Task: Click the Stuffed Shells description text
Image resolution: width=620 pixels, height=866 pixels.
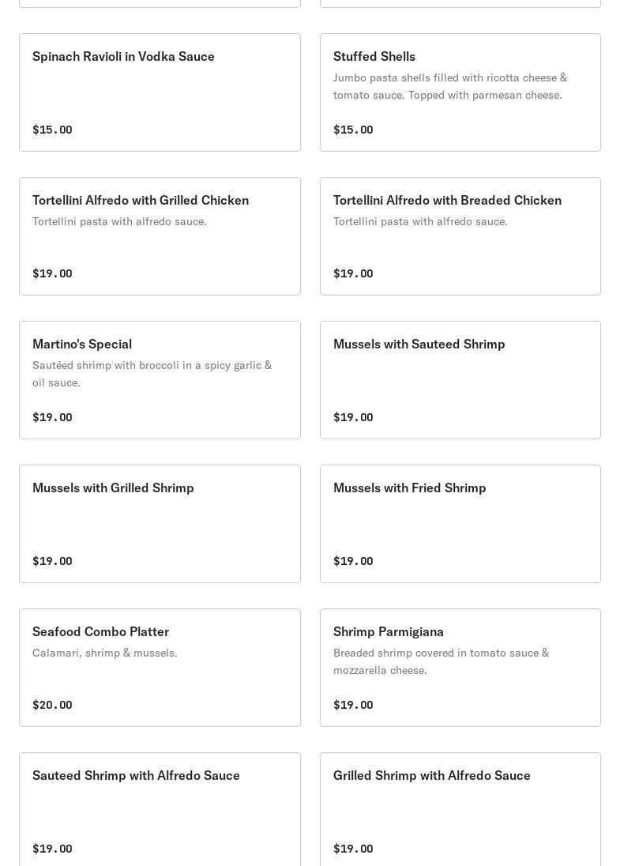Action: coord(449,86)
